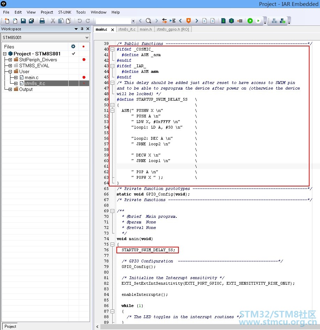The image size is (320, 330).
Task: Click the Navigate Backward page icon
Action: pos(205,21)
